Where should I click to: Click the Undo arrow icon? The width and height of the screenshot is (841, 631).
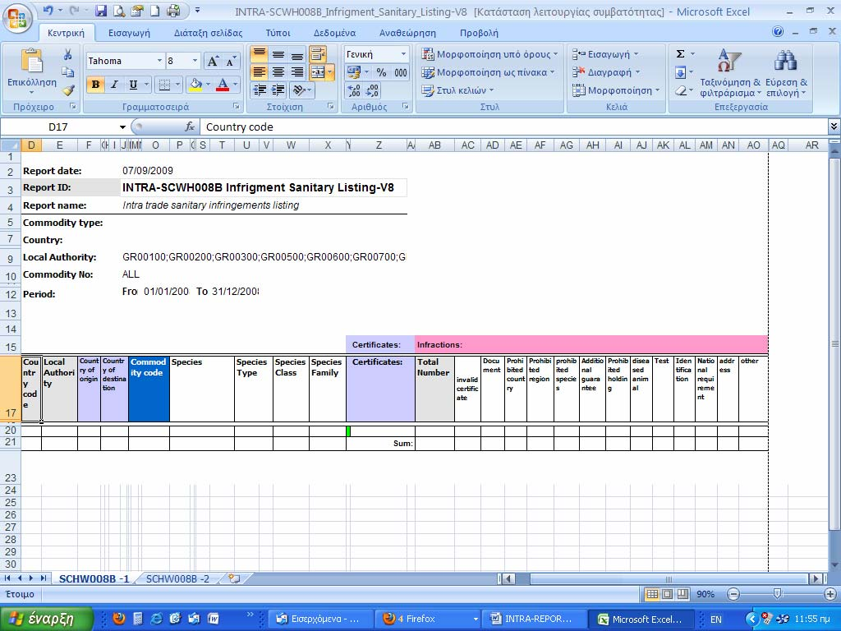(x=48, y=11)
